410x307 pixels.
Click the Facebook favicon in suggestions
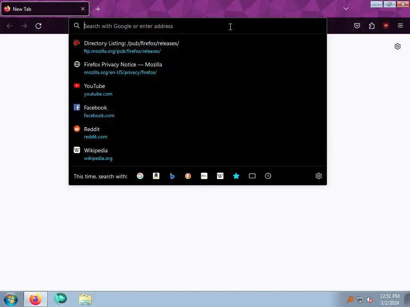(77, 107)
